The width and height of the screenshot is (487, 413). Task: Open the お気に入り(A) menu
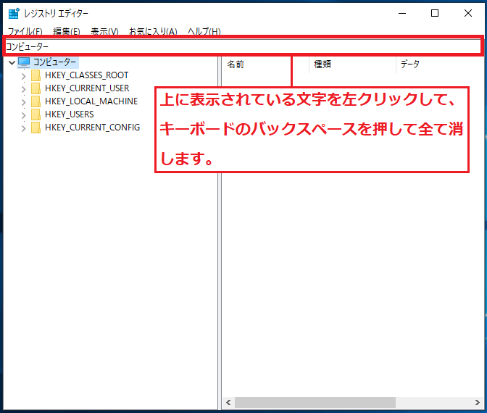(x=153, y=31)
